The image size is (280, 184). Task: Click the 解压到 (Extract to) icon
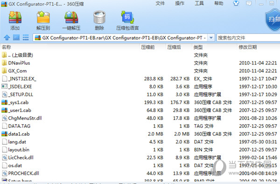(x=43, y=17)
